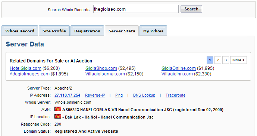Click the IP address 27.118.17.254 link
This screenshot has height=136, width=257.
(x=68, y=95)
